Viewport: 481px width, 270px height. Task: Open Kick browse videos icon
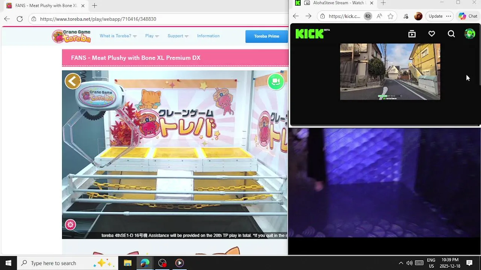click(412, 34)
